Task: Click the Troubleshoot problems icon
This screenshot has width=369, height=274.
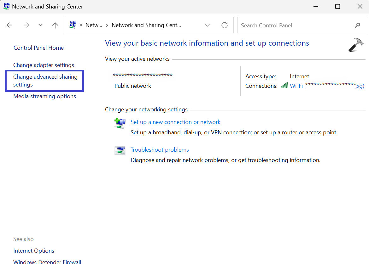Action: point(120,151)
